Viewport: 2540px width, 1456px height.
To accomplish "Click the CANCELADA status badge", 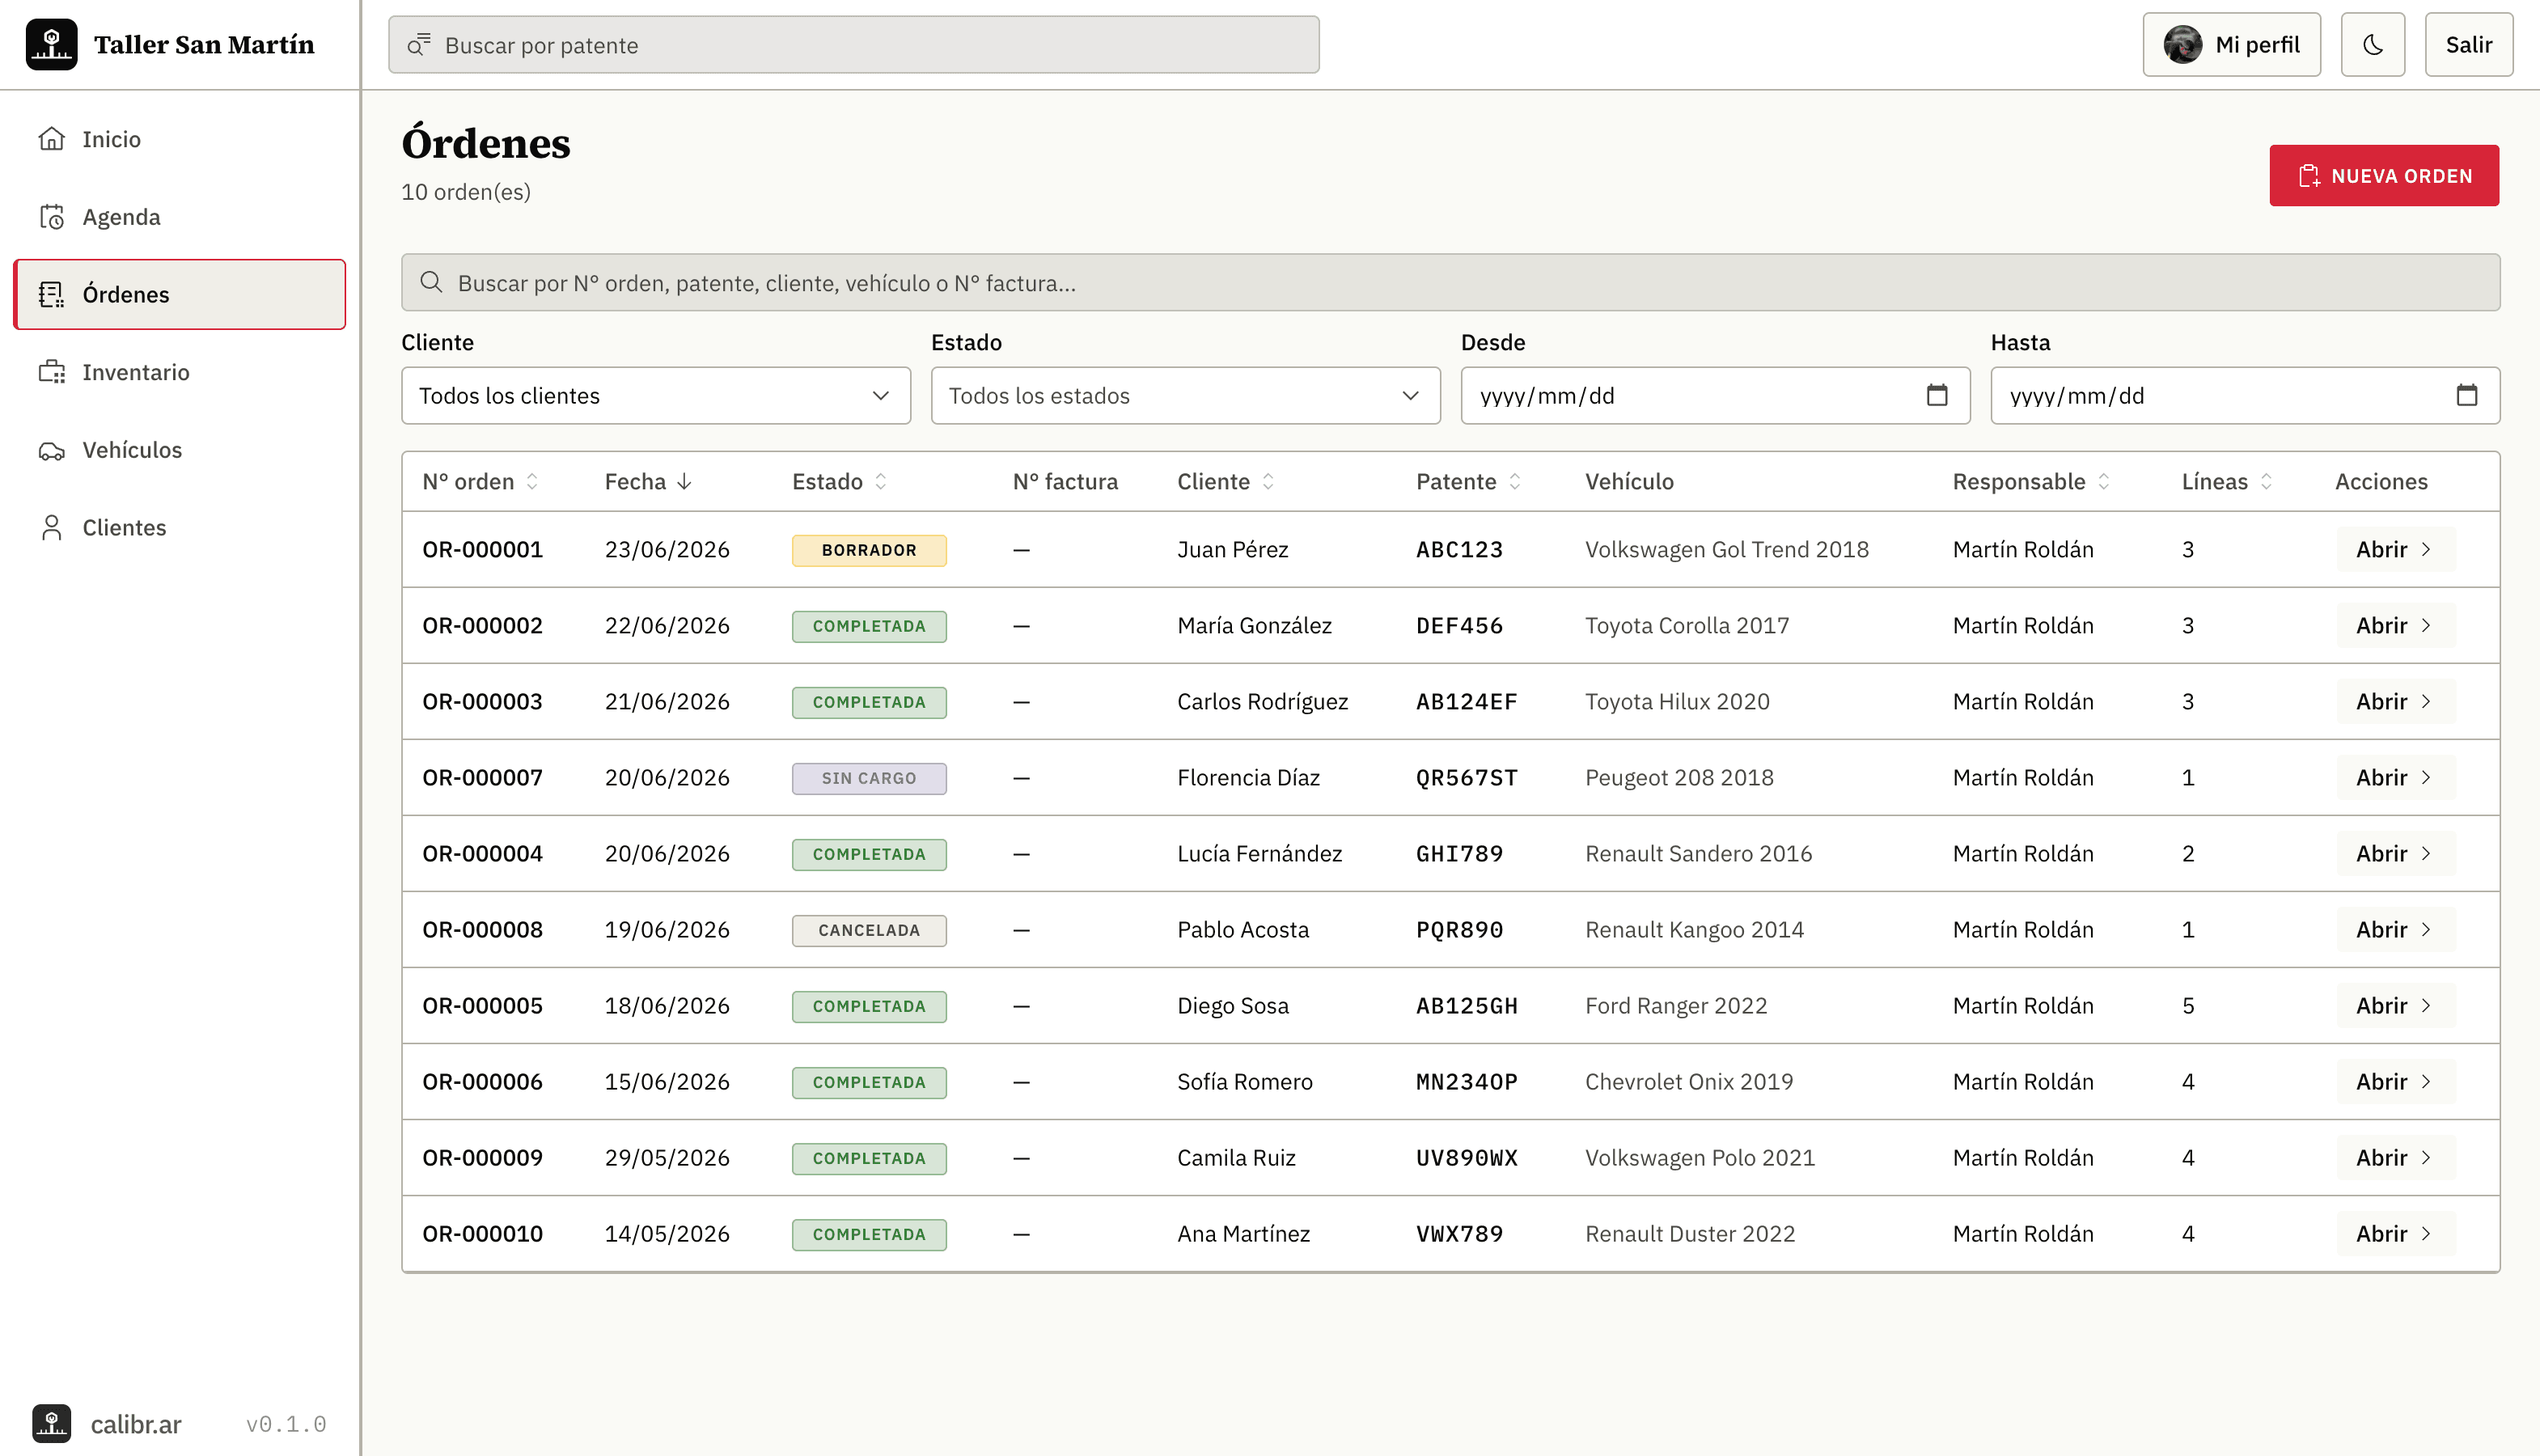I will click(869, 930).
